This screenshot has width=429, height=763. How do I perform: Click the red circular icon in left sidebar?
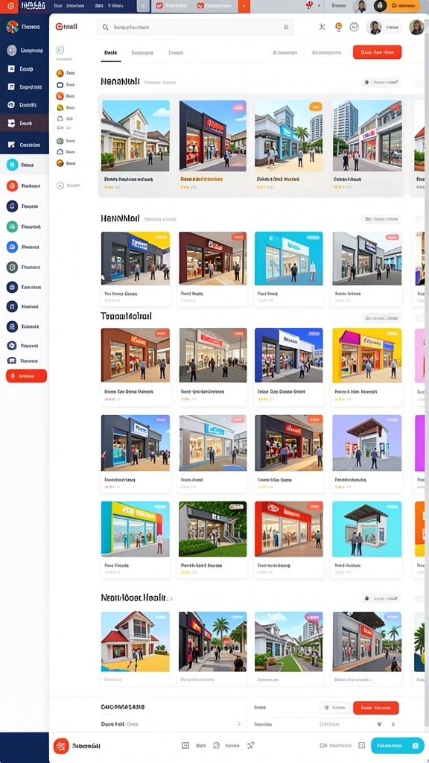[x=12, y=186]
